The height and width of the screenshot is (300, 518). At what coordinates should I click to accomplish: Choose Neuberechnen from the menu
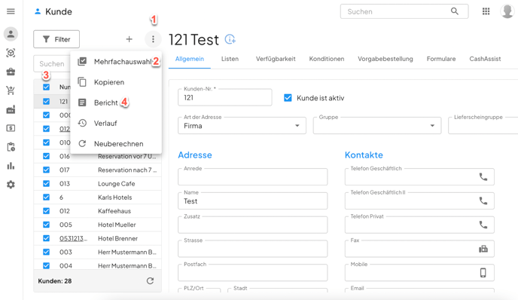(x=116, y=144)
